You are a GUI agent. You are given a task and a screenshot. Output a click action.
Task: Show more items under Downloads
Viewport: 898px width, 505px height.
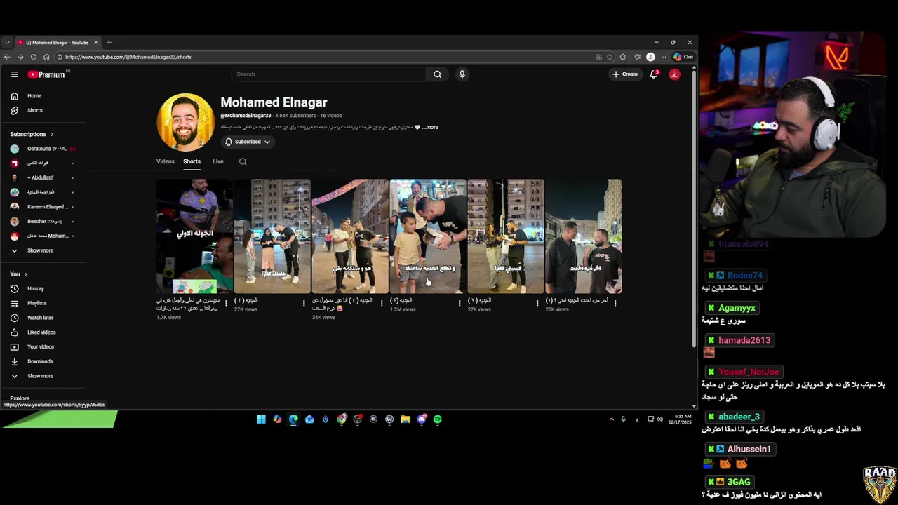(x=40, y=376)
